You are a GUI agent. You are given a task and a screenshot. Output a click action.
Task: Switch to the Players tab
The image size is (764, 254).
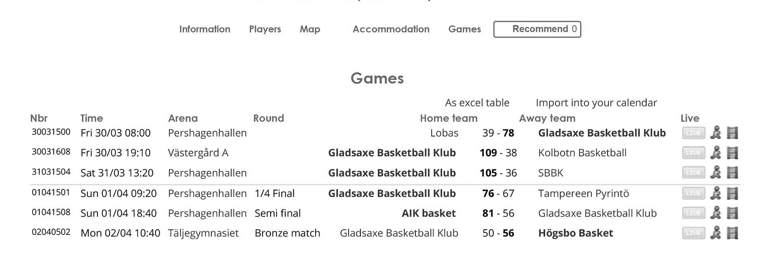pos(265,29)
